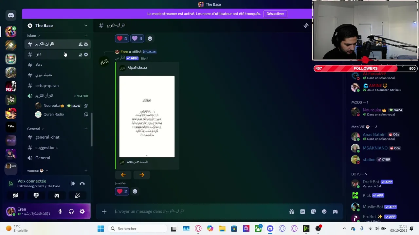Image resolution: width=419 pixels, height=235 pixels.
Task: Select Nourouka in the voice channel list
Action: tap(62, 106)
